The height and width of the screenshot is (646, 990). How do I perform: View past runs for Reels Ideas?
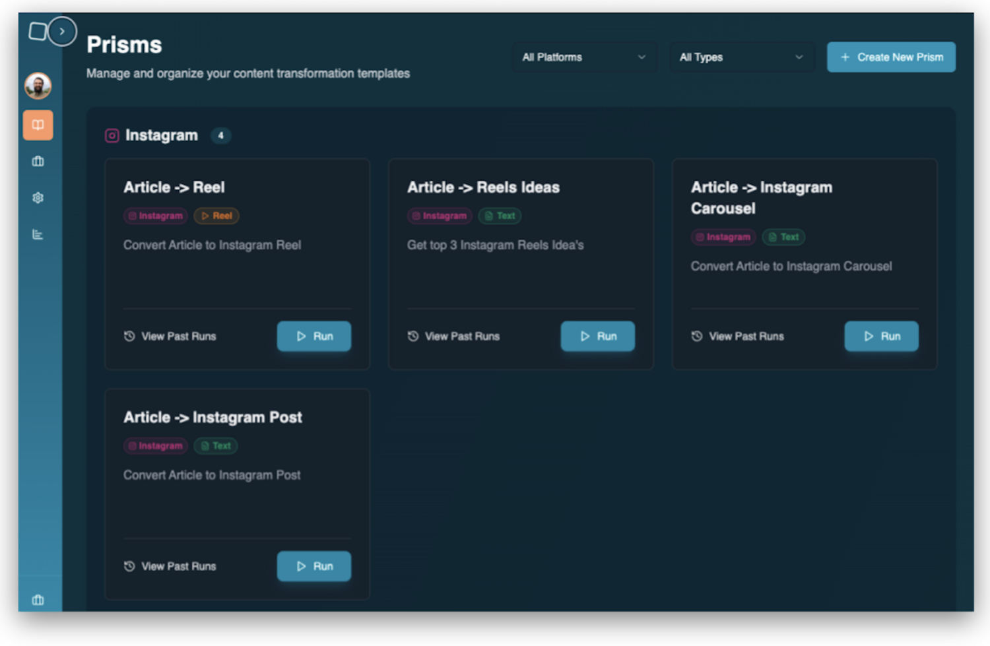pos(454,337)
